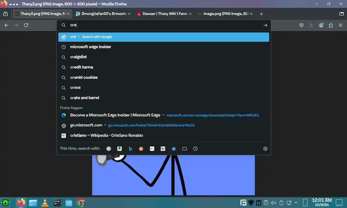Image resolution: width=347 pixels, height=208 pixels.
Task: Launch Chrome from the taskbar
Action: pos(81,202)
